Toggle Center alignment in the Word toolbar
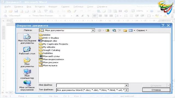 (100, 16)
